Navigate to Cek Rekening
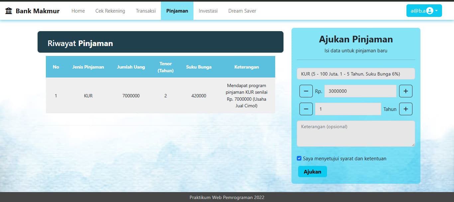Screen dimensions: 454x202 click(110, 11)
